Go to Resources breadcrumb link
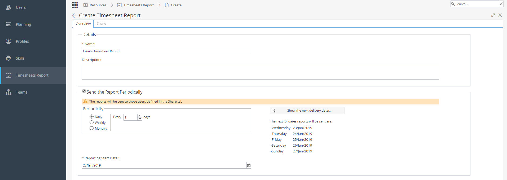 [x=98, y=5]
